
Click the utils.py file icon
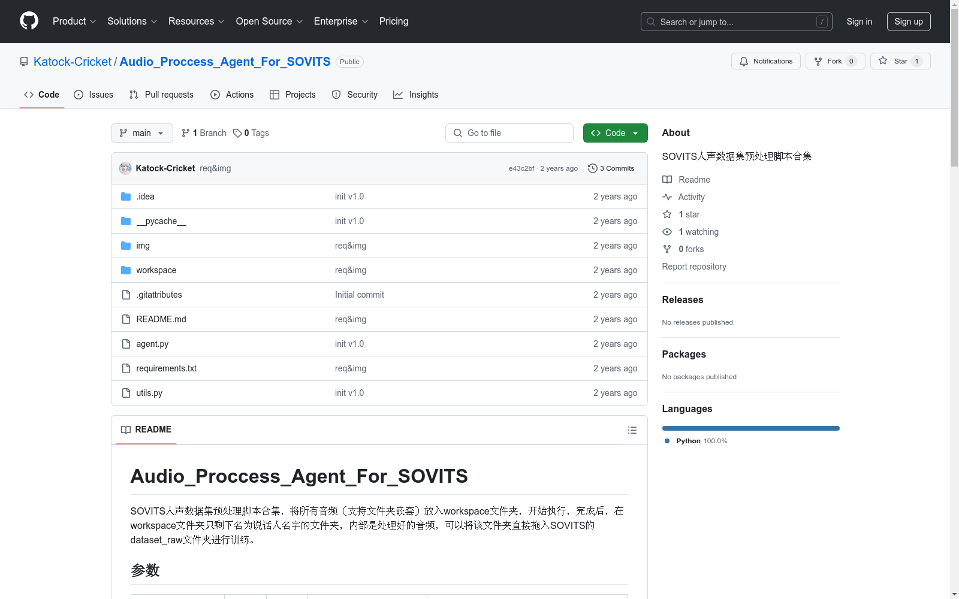126,393
